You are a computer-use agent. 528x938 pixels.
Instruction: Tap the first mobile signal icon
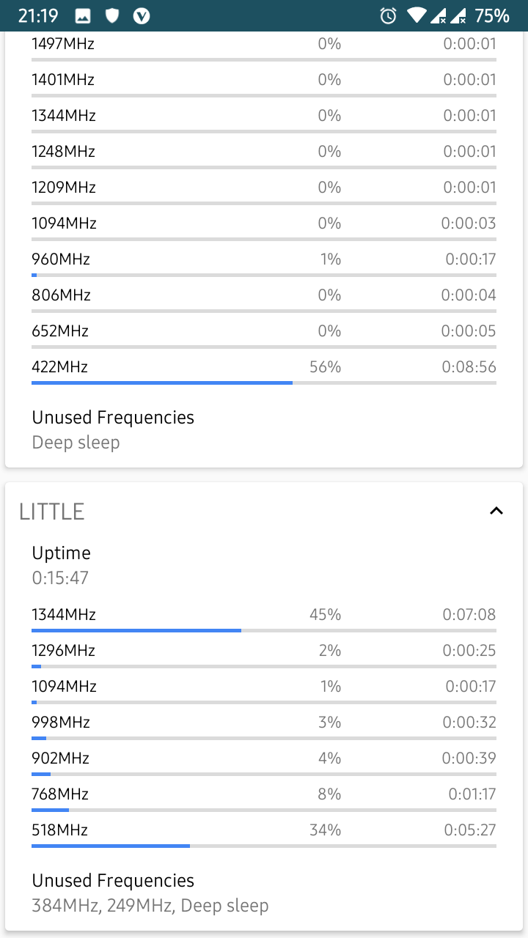pyautogui.click(x=439, y=15)
